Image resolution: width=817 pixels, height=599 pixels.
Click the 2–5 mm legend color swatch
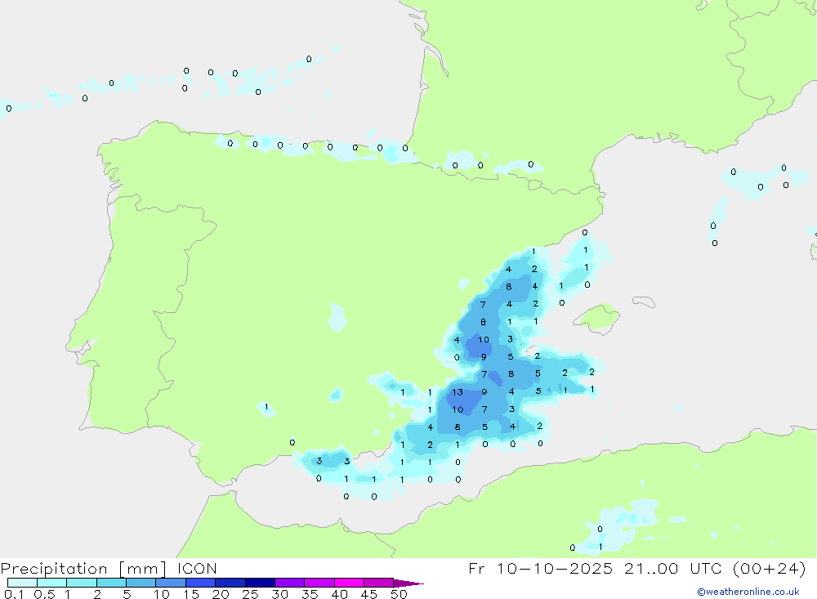(111, 583)
